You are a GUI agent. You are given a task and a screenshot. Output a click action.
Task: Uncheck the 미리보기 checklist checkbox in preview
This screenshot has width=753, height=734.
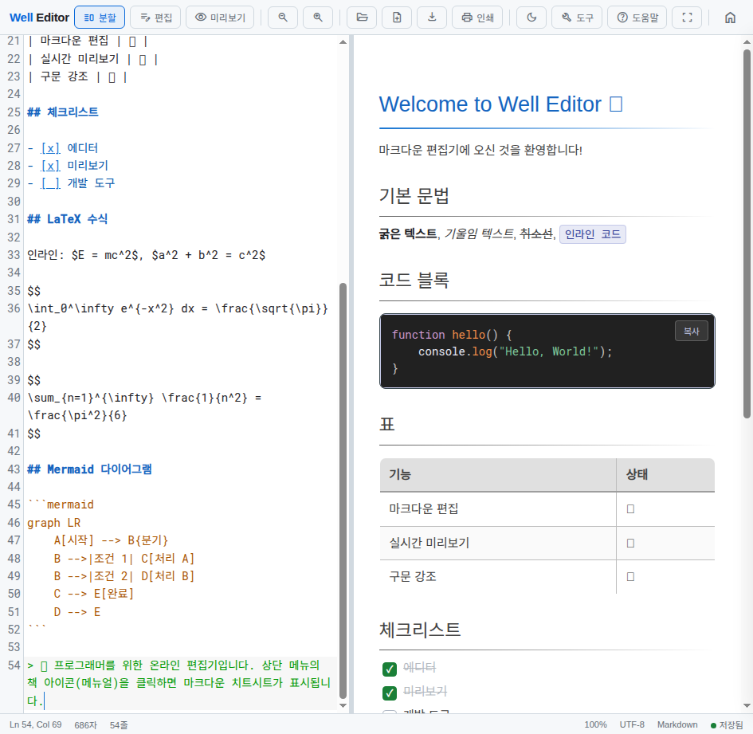point(390,693)
